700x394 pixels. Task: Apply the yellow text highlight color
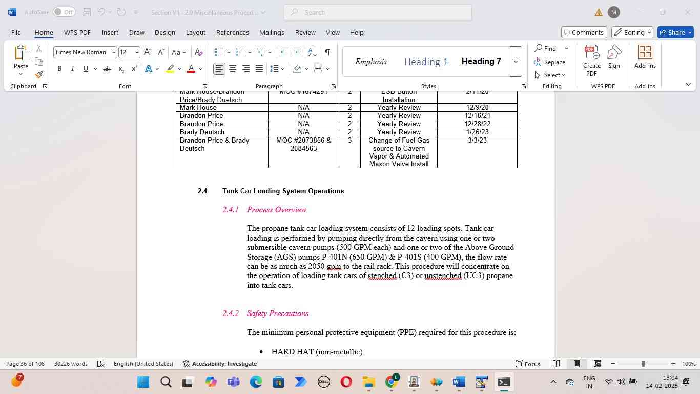[x=171, y=69]
